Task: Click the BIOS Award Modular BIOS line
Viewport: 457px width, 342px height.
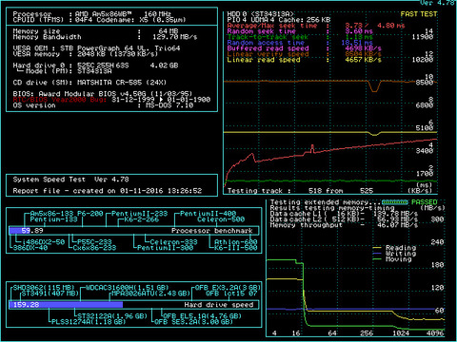Action: 103,94
